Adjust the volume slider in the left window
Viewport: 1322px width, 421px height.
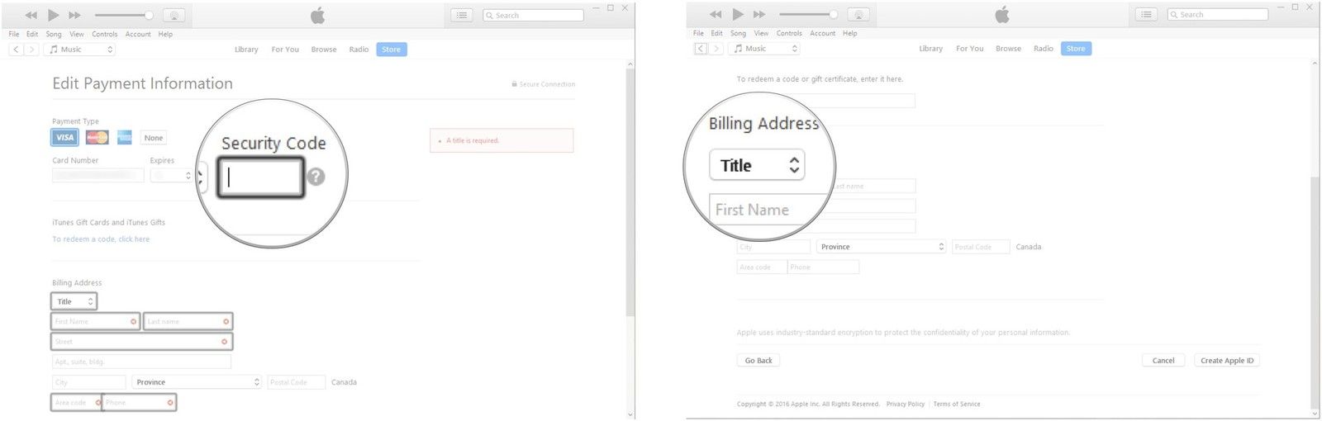tap(124, 15)
